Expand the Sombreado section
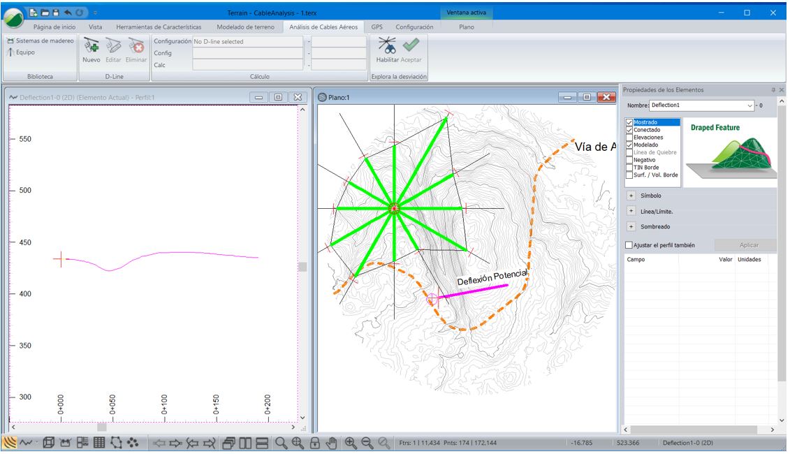 tap(631, 226)
